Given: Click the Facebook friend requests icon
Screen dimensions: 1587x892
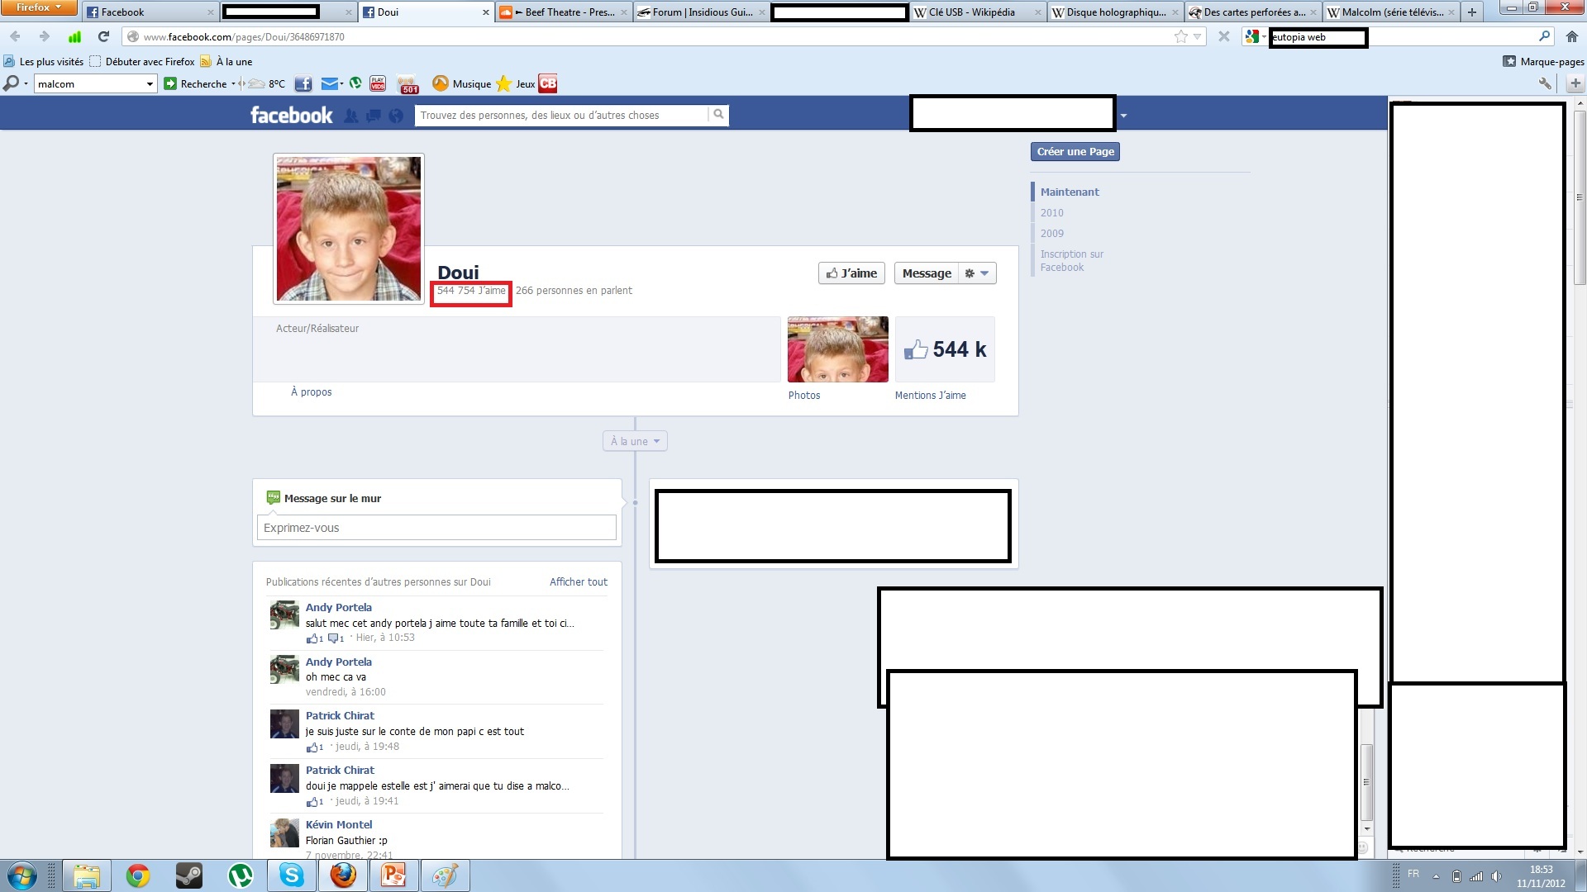Looking at the screenshot, I should 351,116.
